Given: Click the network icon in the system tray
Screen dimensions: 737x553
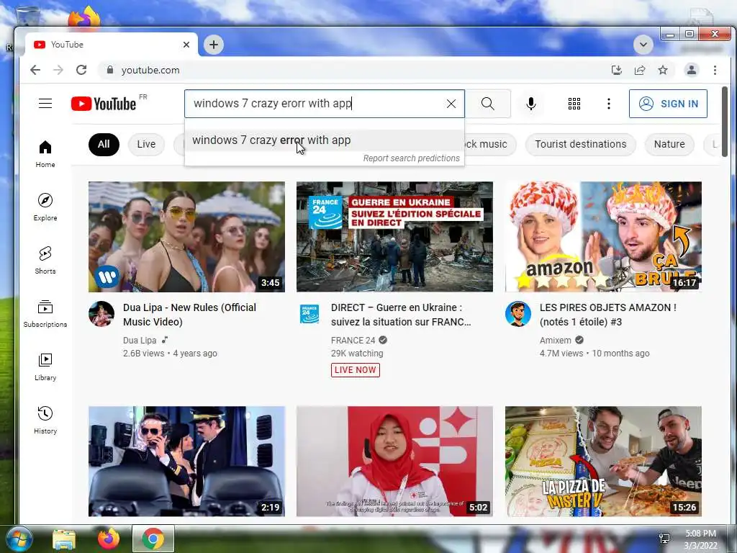Looking at the screenshot, I should coord(664,539).
